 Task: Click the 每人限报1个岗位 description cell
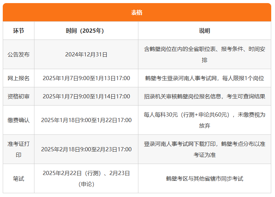(204, 78)
